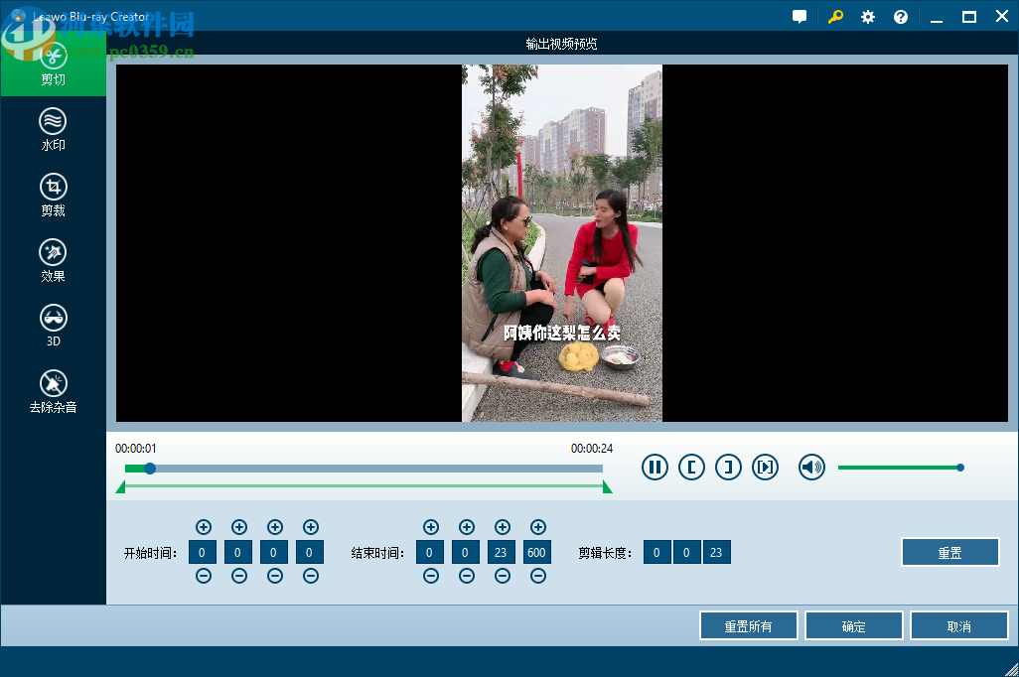Decrease 开始时间 hours with minus stepper
The image size is (1019, 677).
pos(203,575)
